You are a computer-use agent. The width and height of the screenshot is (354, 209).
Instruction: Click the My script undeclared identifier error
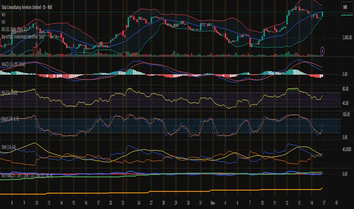tap(23, 36)
